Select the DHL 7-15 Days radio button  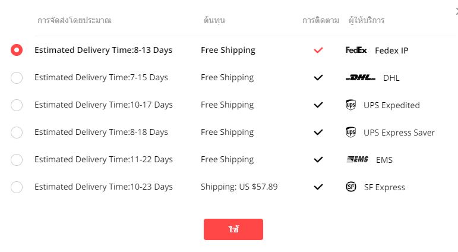tap(17, 78)
